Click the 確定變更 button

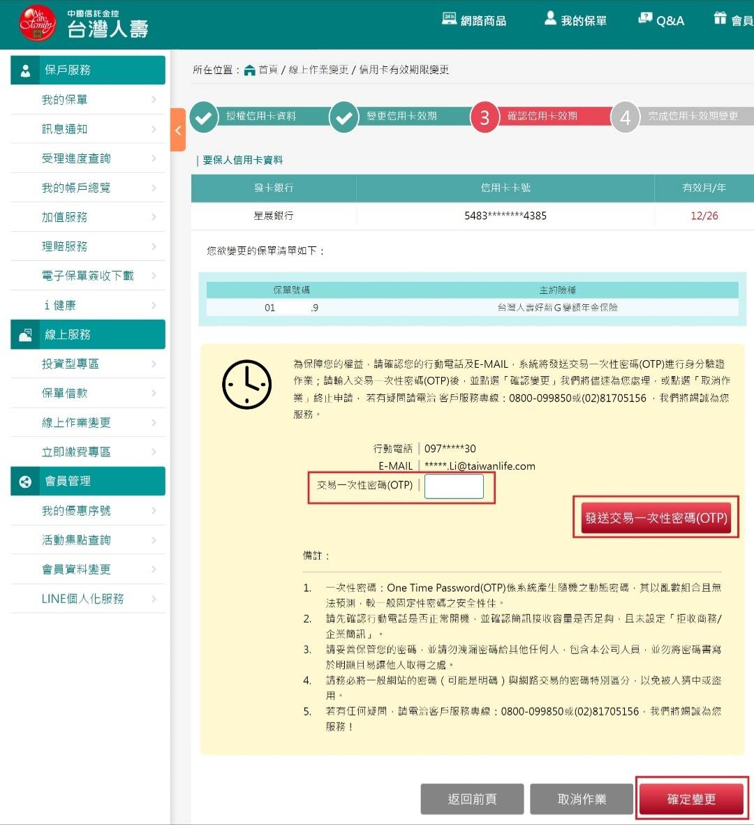[x=691, y=799]
